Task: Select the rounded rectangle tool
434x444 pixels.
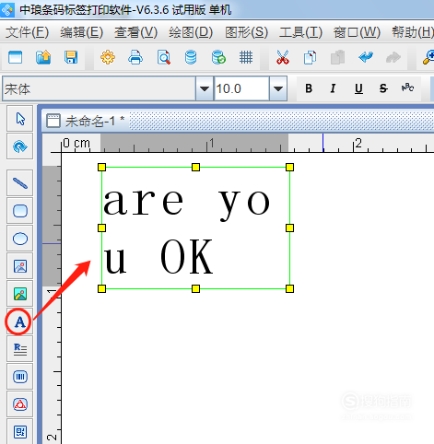Action: tap(20, 211)
